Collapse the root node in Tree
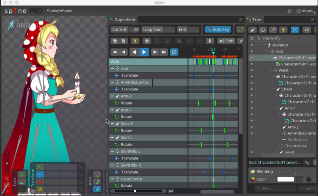The width and height of the screenshot is (318, 196). (x=267, y=52)
